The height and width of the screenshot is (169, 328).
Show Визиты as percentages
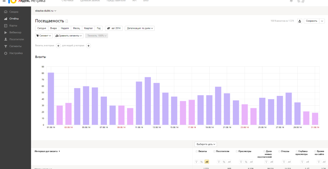[202, 162]
